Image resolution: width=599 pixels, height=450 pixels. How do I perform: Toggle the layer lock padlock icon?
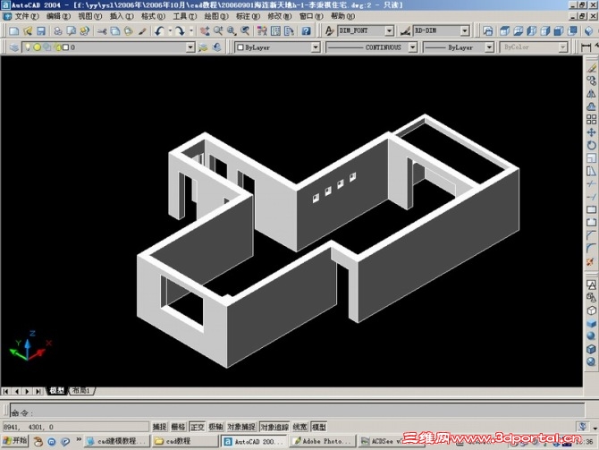(x=58, y=47)
